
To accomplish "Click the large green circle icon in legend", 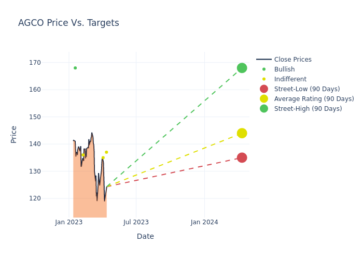I will (264, 109).
